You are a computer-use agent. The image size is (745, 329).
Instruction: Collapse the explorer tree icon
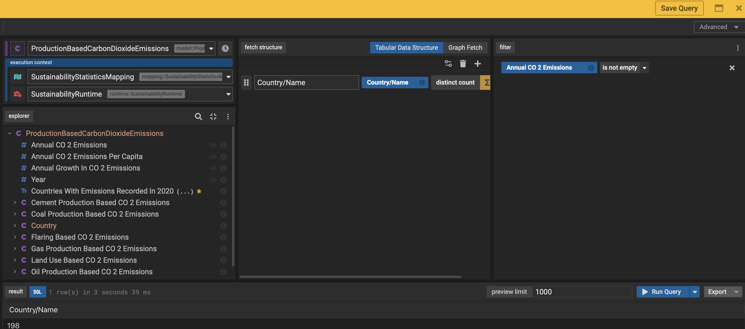213,116
